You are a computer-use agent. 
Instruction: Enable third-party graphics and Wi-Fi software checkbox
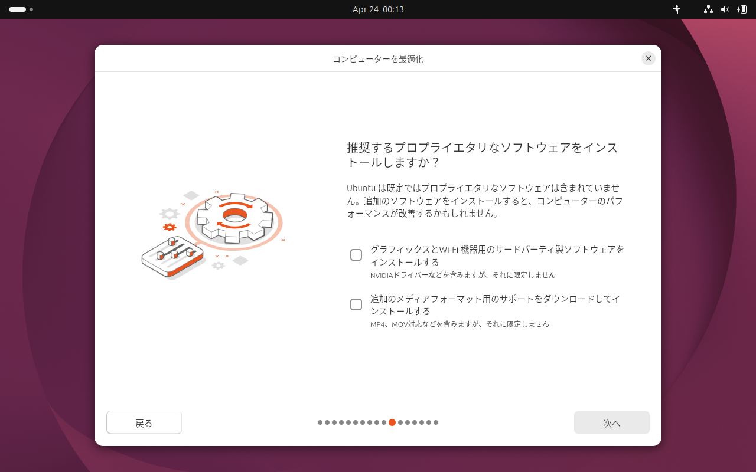pos(356,255)
